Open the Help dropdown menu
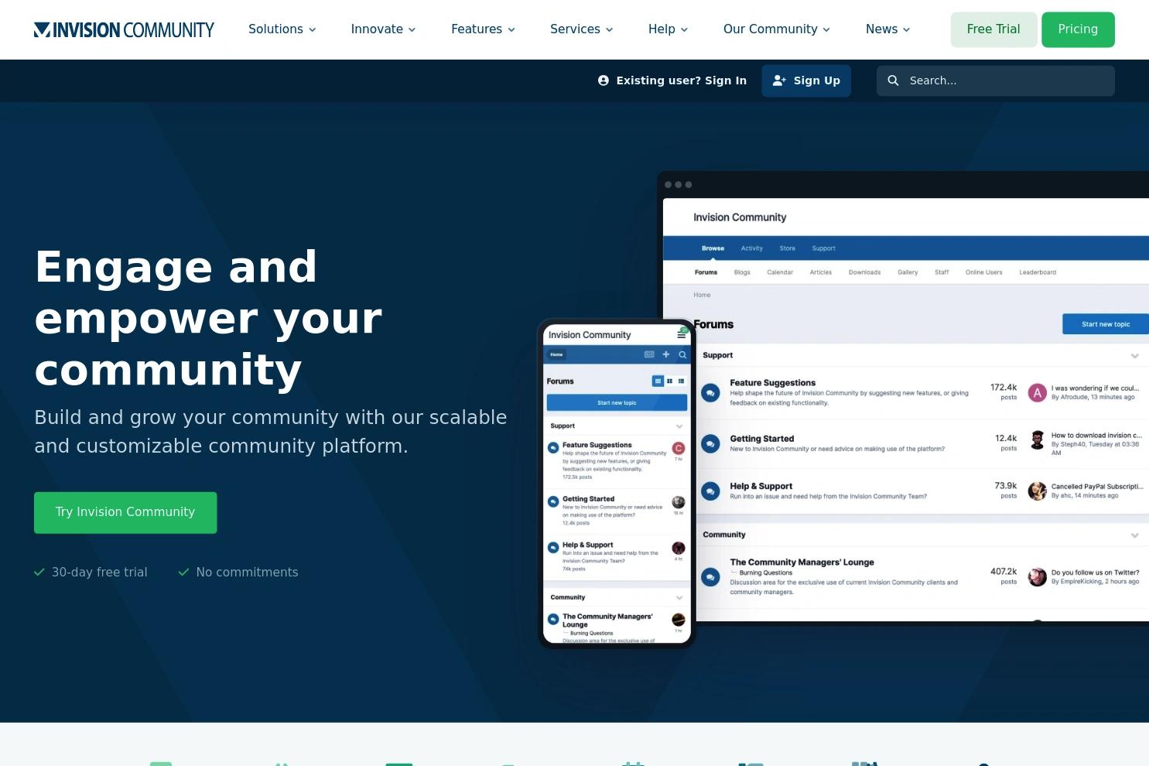The width and height of the screenshot is (1149, 766). point(669,29)
